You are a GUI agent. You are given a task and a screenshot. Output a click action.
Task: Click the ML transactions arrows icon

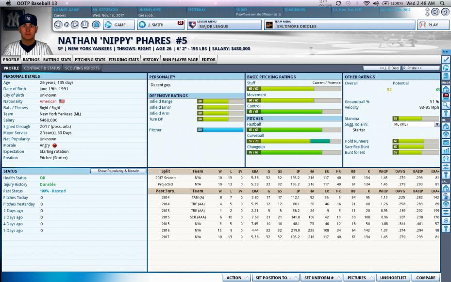[446, 167]
